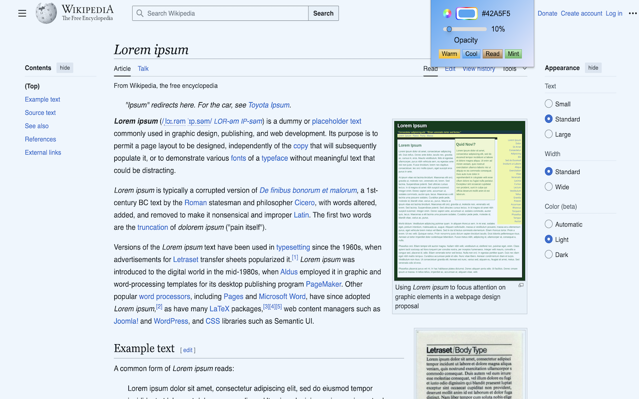Click edit link beside Example text heading
Screen dimensions: 639x399
[188, 350]
